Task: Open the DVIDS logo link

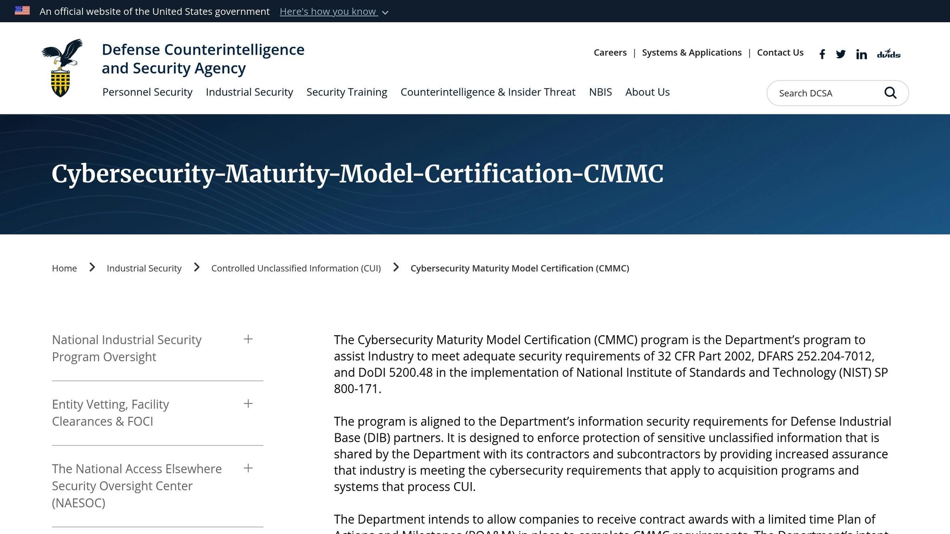Action: click(x=888, y=54)
